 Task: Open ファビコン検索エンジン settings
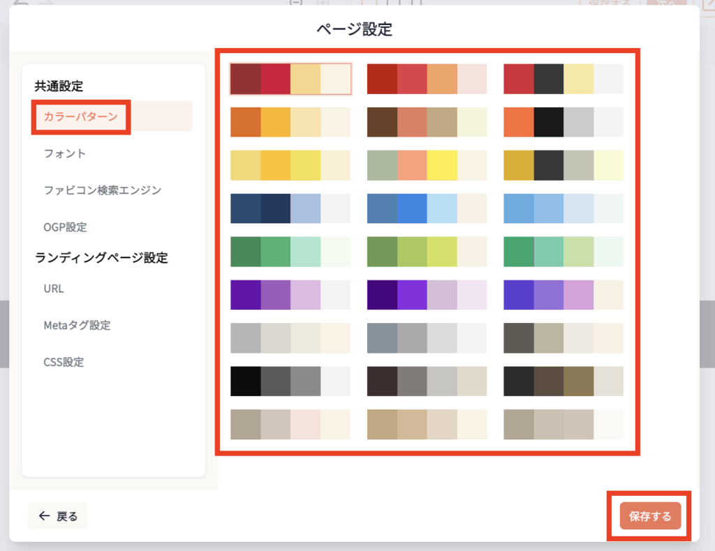tap(102, 190)
